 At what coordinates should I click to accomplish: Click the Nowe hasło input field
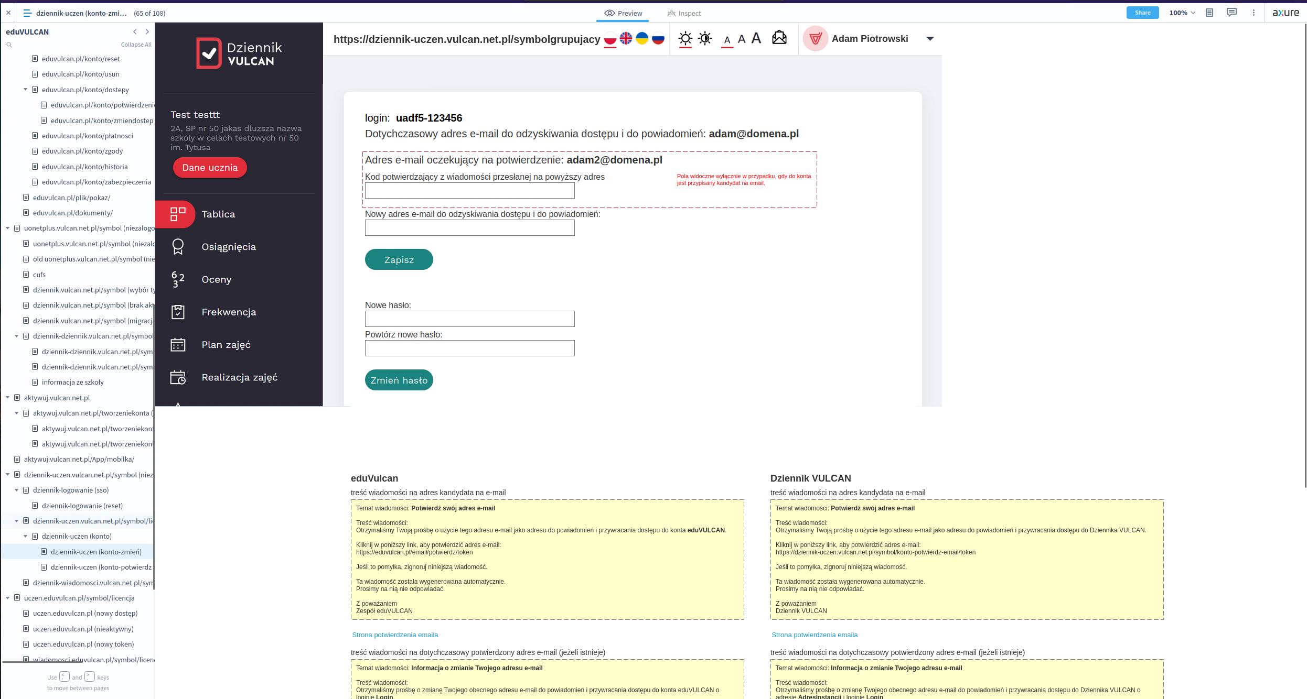469,319
